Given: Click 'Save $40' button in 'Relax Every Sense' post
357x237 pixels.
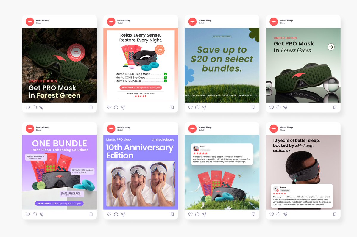Looking at the screenshot, I should click(141, 87).
